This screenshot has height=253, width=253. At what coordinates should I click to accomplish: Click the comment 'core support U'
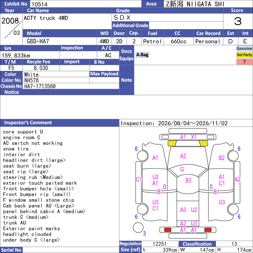(x=23, y=132)
